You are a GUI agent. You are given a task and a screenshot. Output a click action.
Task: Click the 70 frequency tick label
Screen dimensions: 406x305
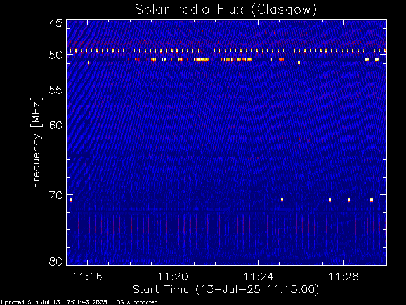(x=56, y=195)
